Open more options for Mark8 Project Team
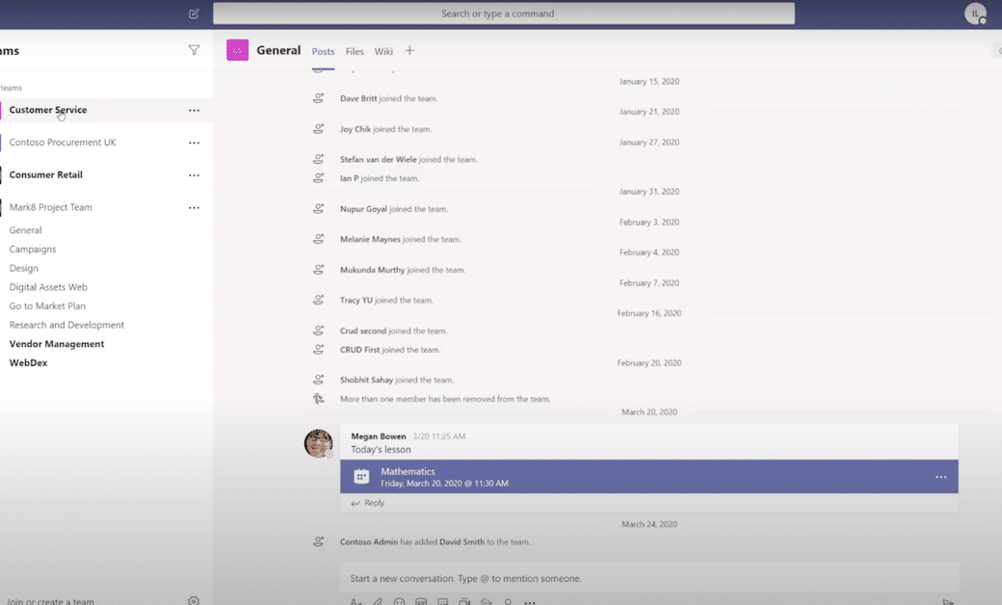Image resolution: width=1002 pixels, height=605 pixels. pos(194,208)
